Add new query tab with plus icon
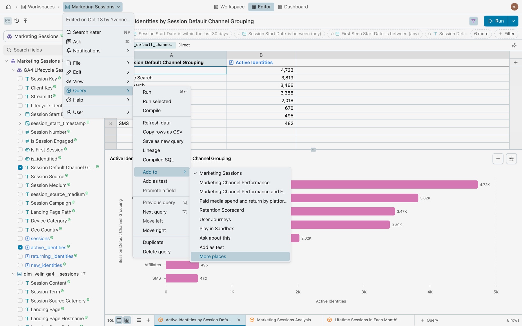The height and width of the screenshot is (326, 522). (x=148, y=320)
